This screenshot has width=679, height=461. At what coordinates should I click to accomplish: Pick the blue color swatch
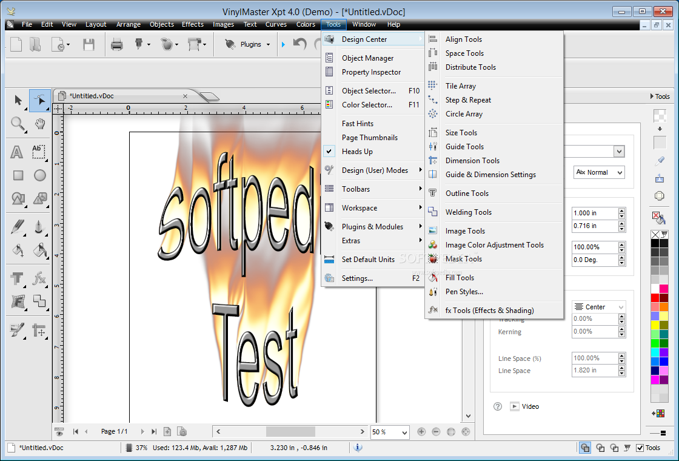663,360
